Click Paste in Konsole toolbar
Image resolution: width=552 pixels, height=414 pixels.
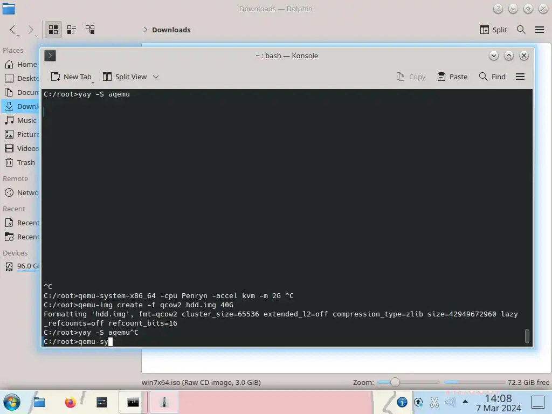coord(452,77)
